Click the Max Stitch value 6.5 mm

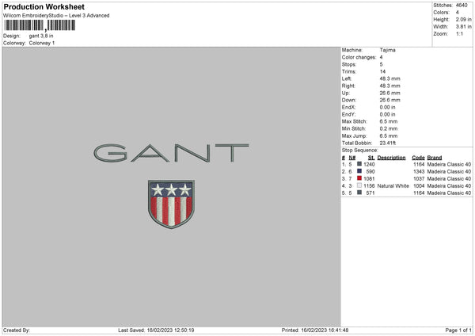click(x=389, y=121)
